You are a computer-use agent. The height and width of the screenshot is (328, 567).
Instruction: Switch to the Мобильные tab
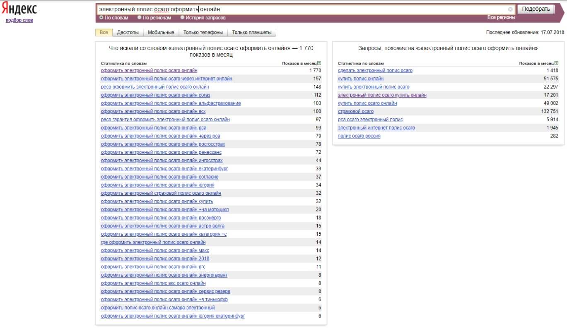(161, 32)
